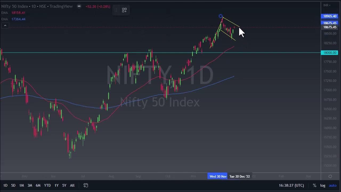Select the red EMA 18159.41 legend entry
The width and height of the screenshot is (341, 192).
tap(13, 13)
